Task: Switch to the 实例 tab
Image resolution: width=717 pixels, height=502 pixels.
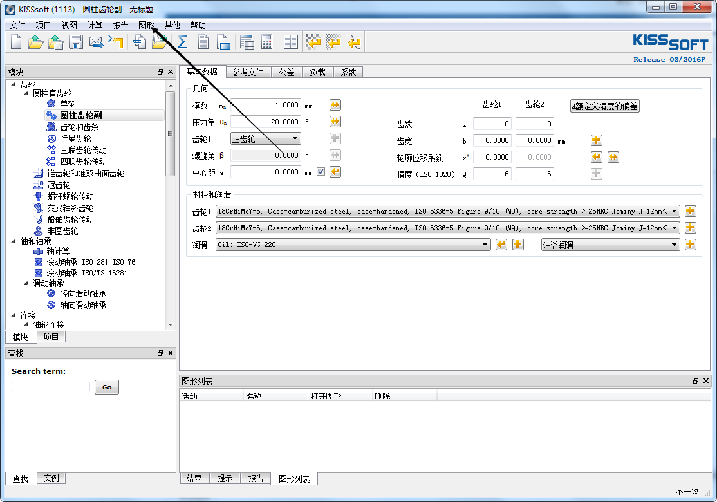Action: [x=51, y=478]
